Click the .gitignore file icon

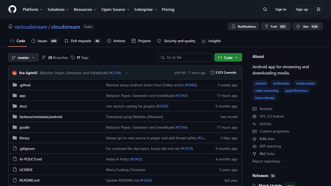coord(15,149)
